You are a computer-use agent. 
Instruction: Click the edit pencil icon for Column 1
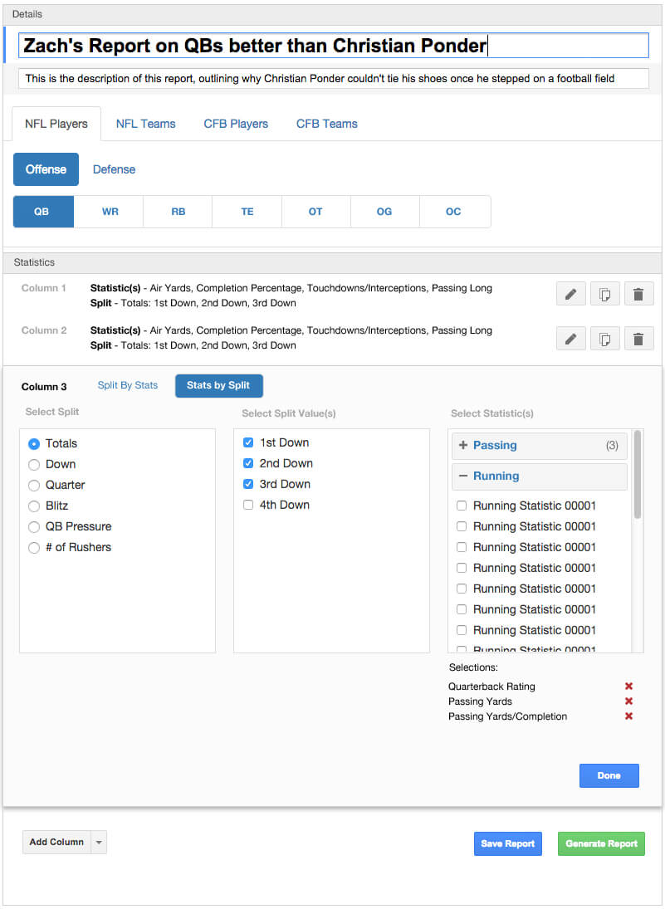570,294
